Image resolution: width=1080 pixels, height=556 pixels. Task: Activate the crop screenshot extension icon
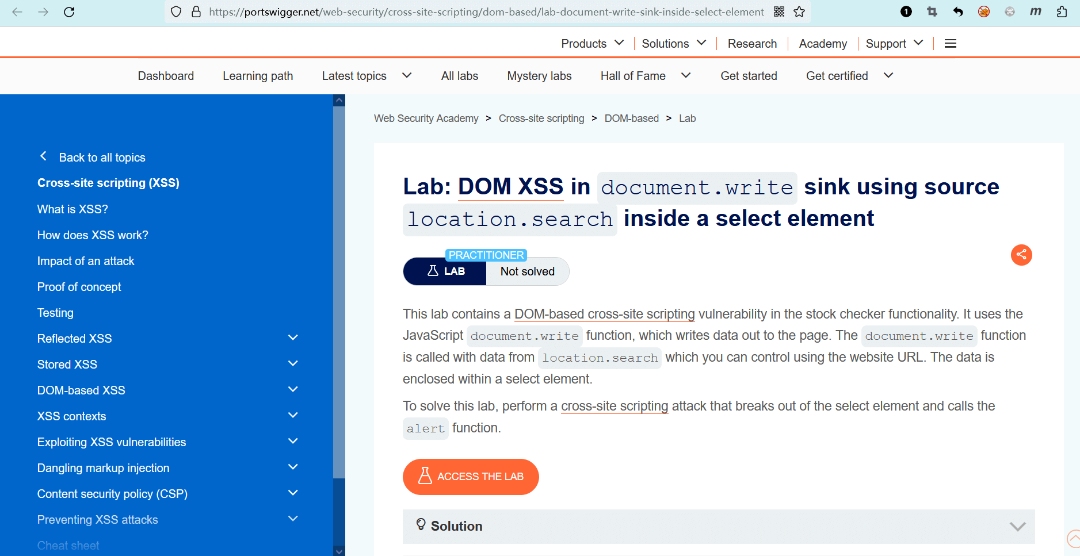[x=932, y=11]
